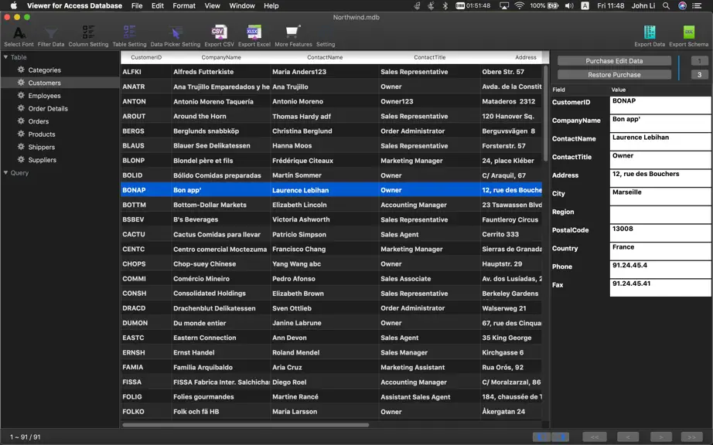This screenshot has width=713, height=445.
Task: Collapse the Query tree section
Action: [6, 172]
